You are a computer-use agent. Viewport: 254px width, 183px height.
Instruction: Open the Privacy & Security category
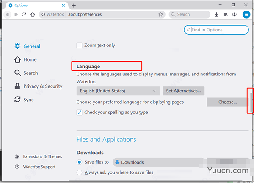coord(39,86)
